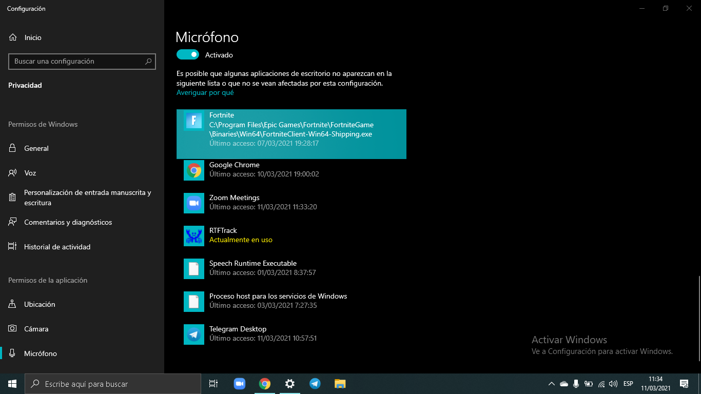Open Task View from taskbar
The width and height of the screenshot is (701, 394).
tap(213, 384)
